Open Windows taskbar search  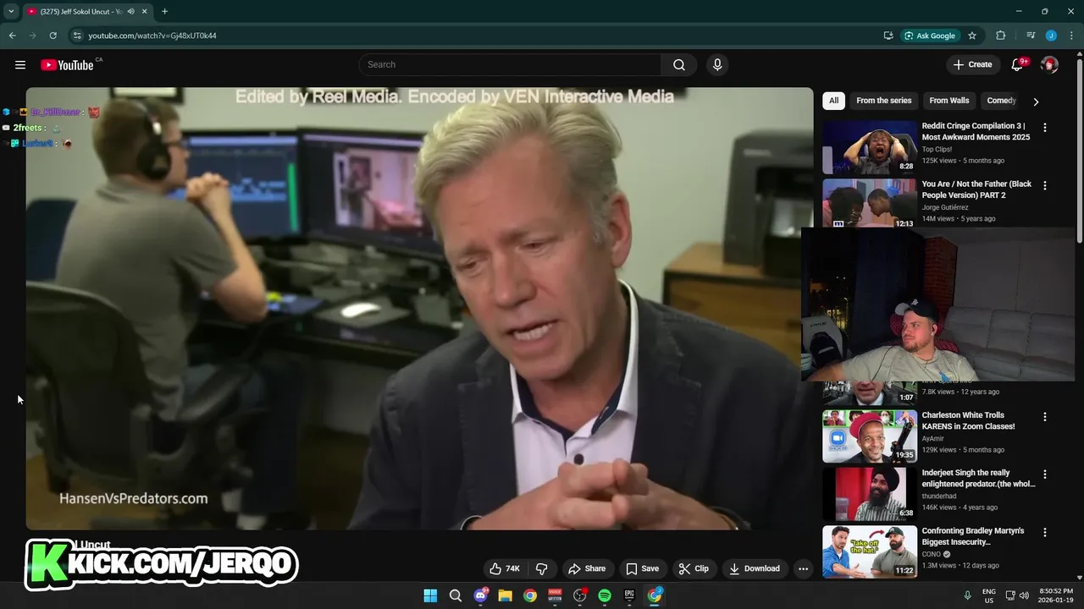point(456,595)
